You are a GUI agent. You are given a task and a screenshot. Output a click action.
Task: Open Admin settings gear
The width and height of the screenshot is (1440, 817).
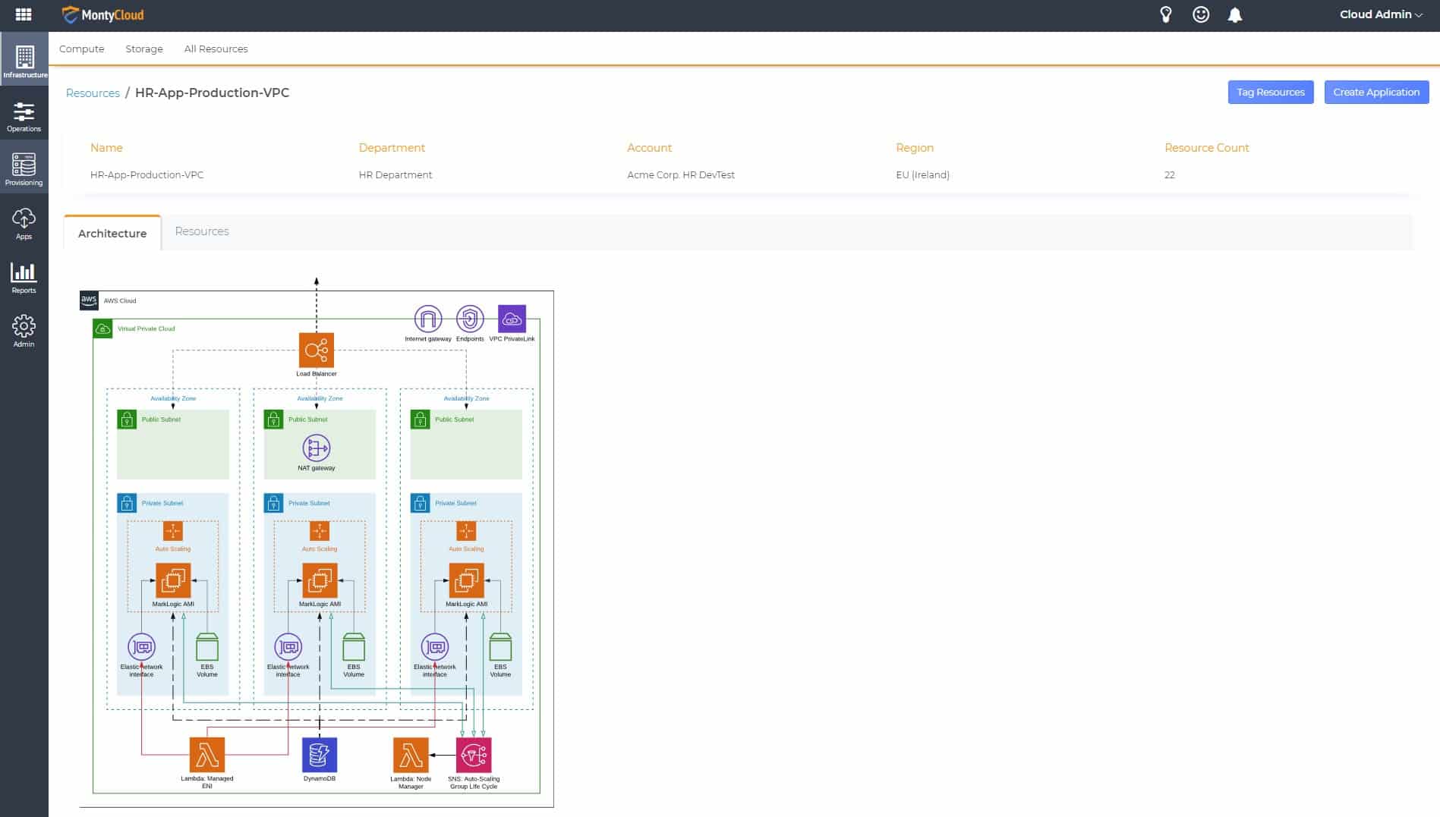coord(24,332)
